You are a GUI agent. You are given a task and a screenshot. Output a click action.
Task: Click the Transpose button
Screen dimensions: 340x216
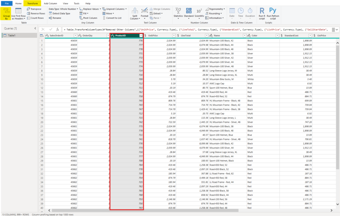click(x=34, y=9)
